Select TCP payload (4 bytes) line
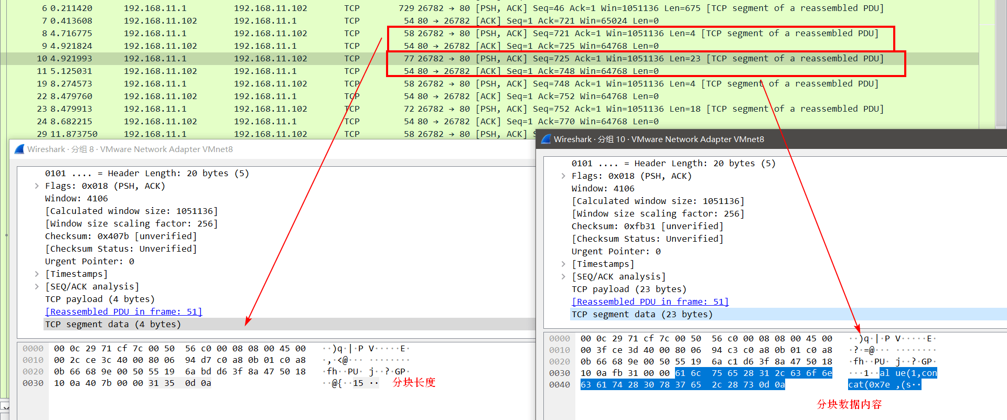 (x=100, y=299)
